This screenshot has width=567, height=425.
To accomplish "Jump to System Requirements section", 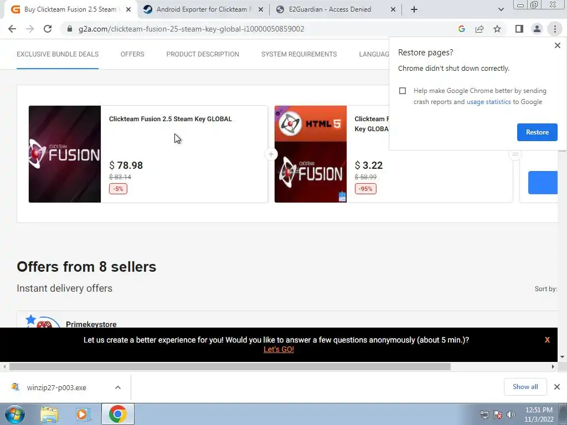I will (x=299, y=54).
